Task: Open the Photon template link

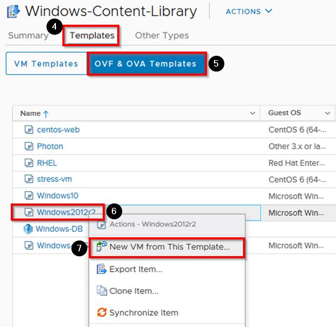Action: click(x=50, y=147)
